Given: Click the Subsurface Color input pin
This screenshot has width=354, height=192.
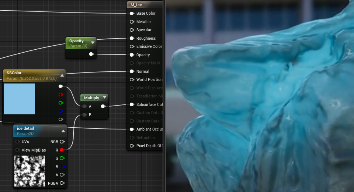Looking at the screenshot, I should [x=132, y=104].
